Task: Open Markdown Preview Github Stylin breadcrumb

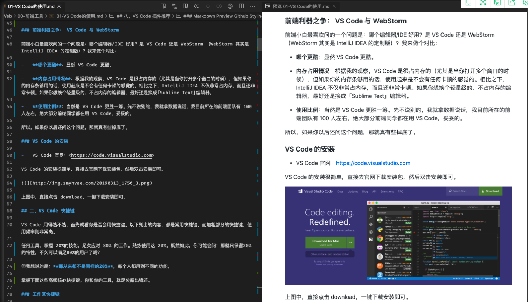Action: point(222,16)
